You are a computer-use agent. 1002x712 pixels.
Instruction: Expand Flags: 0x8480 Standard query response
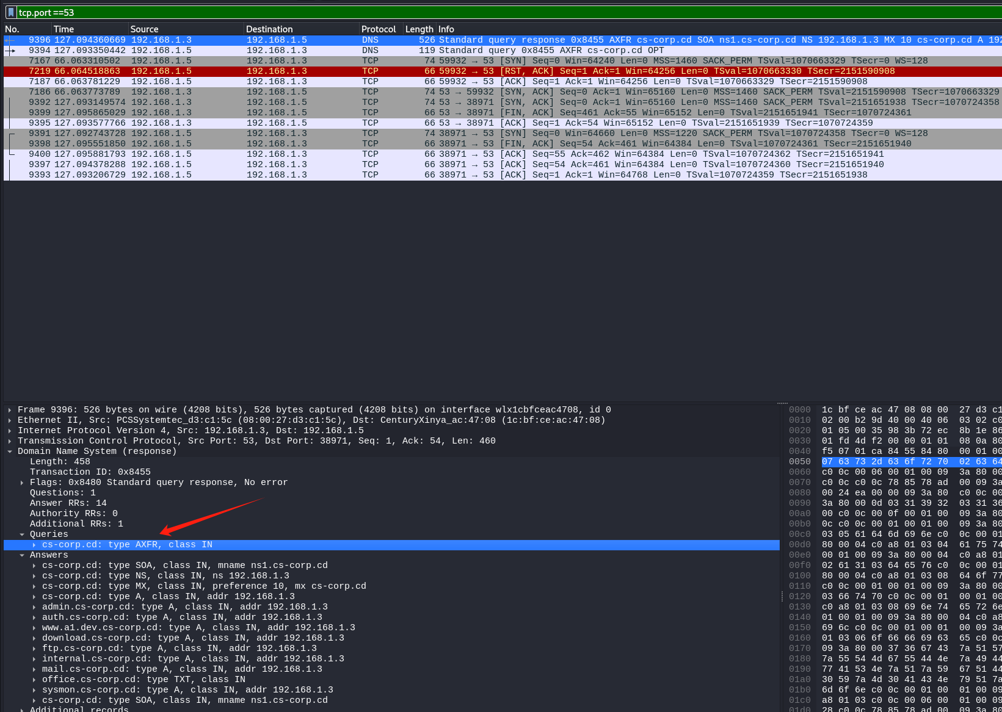22,483
